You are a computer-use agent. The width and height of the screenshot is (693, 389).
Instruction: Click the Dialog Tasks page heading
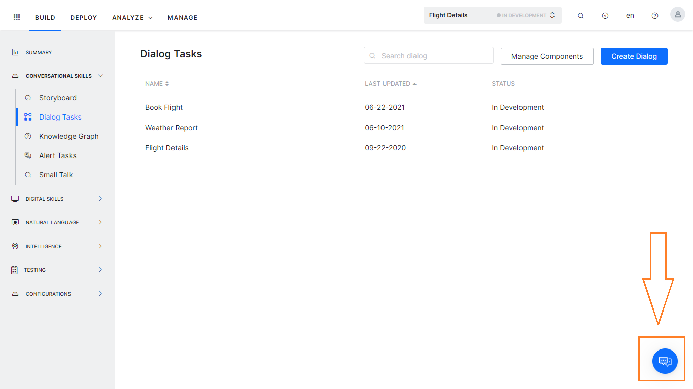[171, 54]
